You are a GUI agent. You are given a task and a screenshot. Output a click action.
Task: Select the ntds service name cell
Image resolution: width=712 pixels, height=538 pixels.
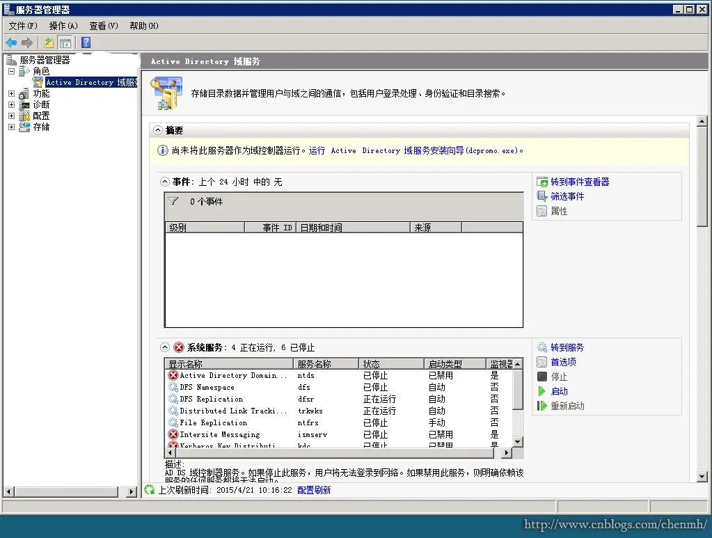[x=306, y=375]
